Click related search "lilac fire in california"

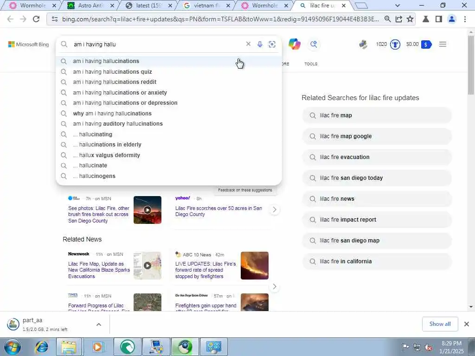377,261
